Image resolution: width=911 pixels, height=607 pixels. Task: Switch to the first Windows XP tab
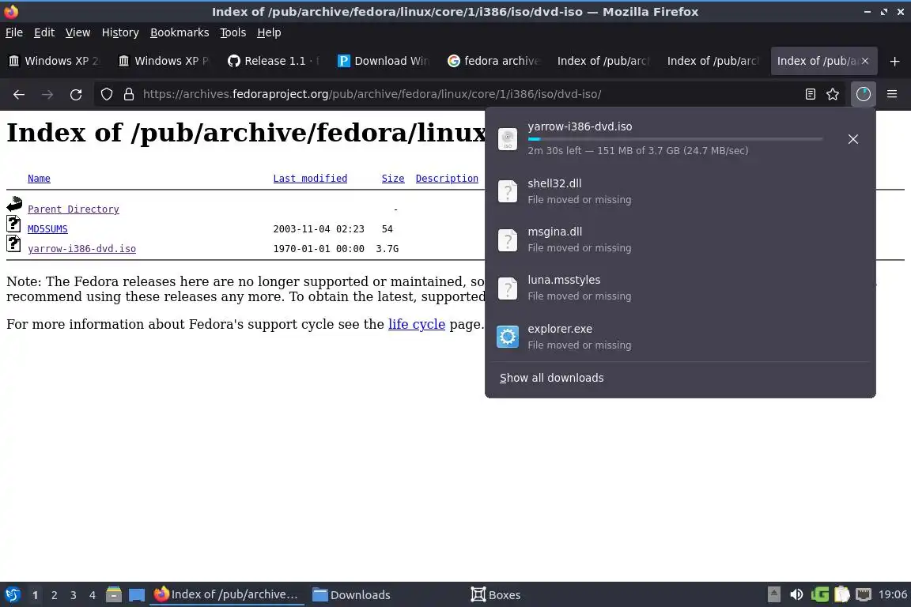point(54,61)
